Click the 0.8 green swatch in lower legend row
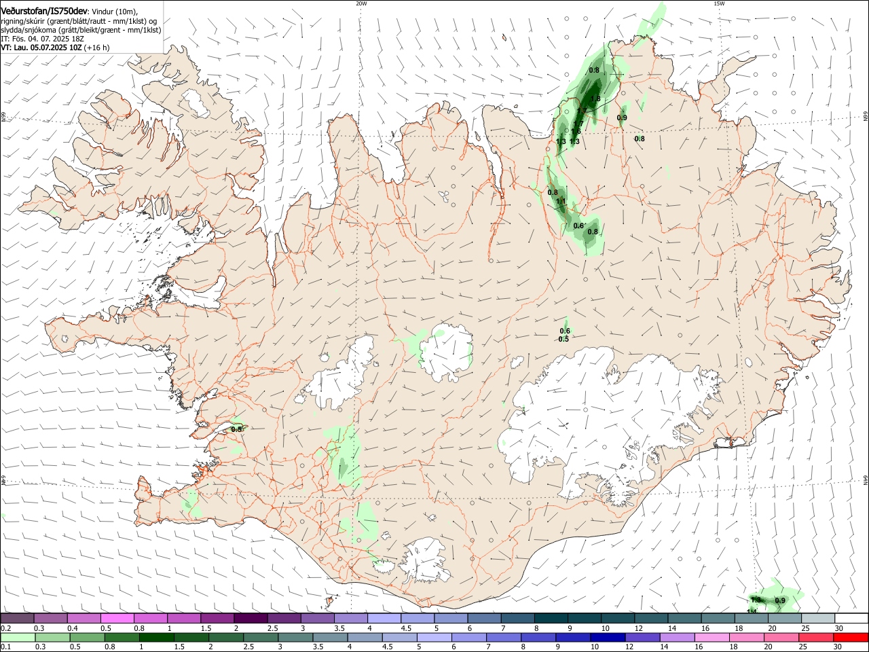This screenshot has width=869, height=652. (x=123, y=637)
